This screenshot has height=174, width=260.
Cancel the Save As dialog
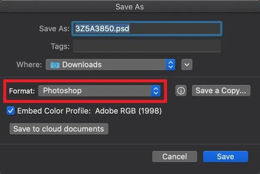175,157
